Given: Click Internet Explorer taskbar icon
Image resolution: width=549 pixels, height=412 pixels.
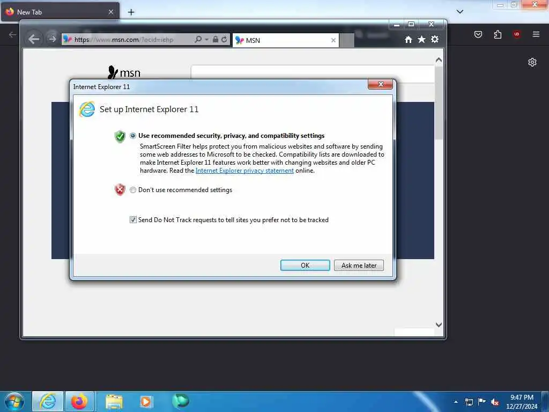Looking at the screenshot, I should (48, 401).
